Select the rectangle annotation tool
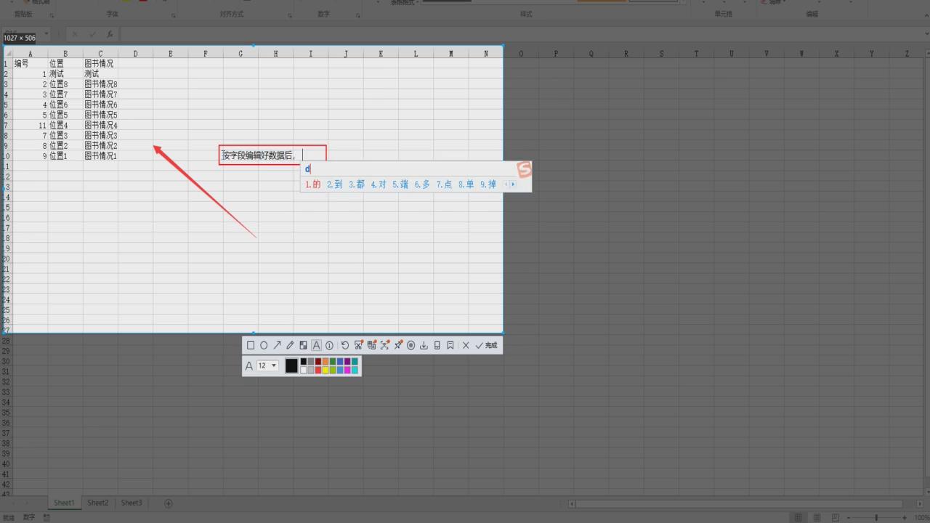930x523 pixels. pos(251,345)
